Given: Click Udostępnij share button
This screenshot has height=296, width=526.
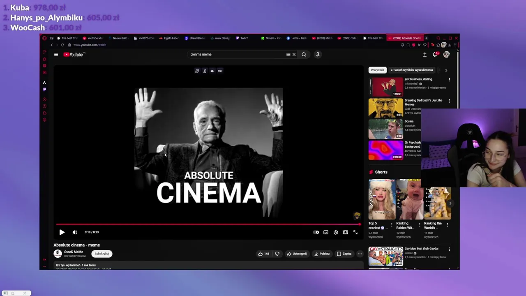Looking at the screenshot, I should [x=297, y=254].
